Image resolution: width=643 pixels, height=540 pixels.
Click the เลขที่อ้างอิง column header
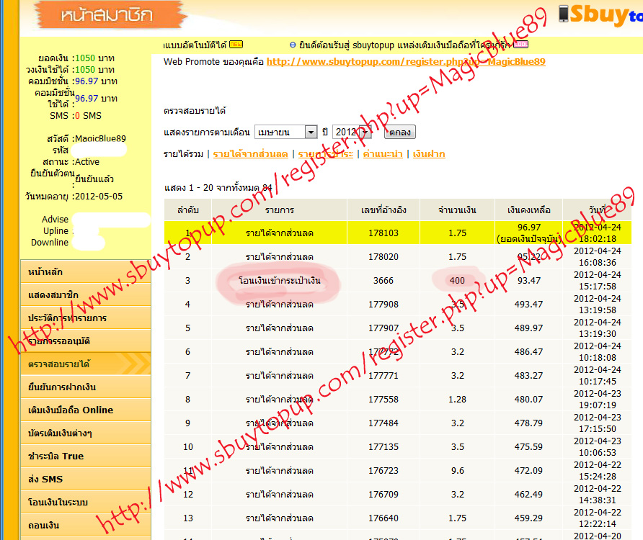[383, 210]
